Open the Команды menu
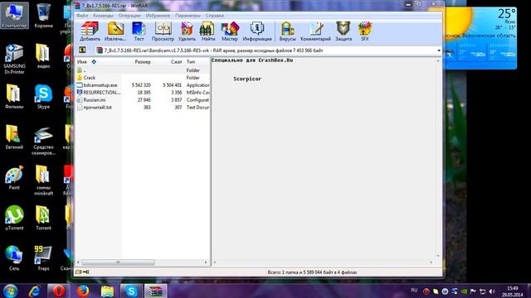 103,16
